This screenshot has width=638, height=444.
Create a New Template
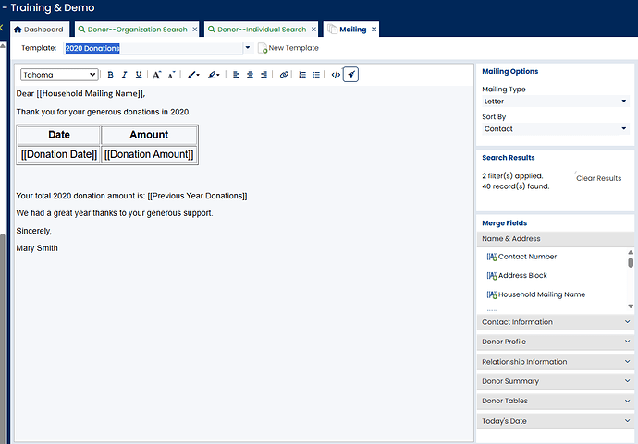288,48
